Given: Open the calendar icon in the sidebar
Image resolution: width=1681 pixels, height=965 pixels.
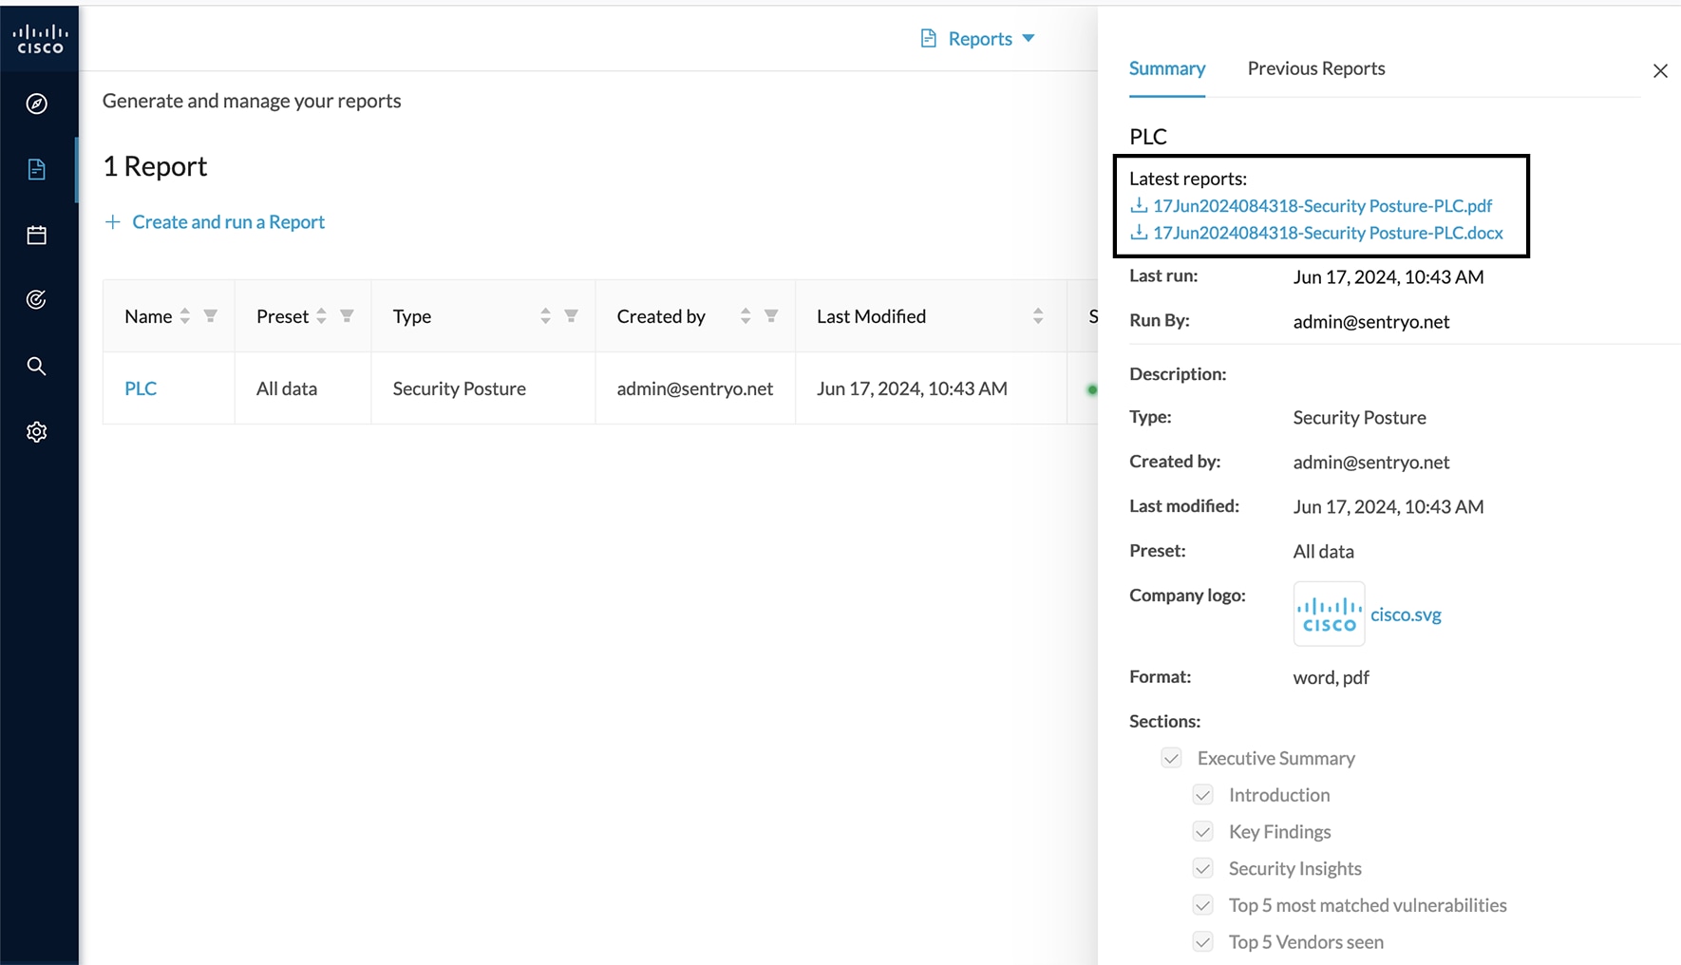Looking at the screenshot, I should pos(37,235).
